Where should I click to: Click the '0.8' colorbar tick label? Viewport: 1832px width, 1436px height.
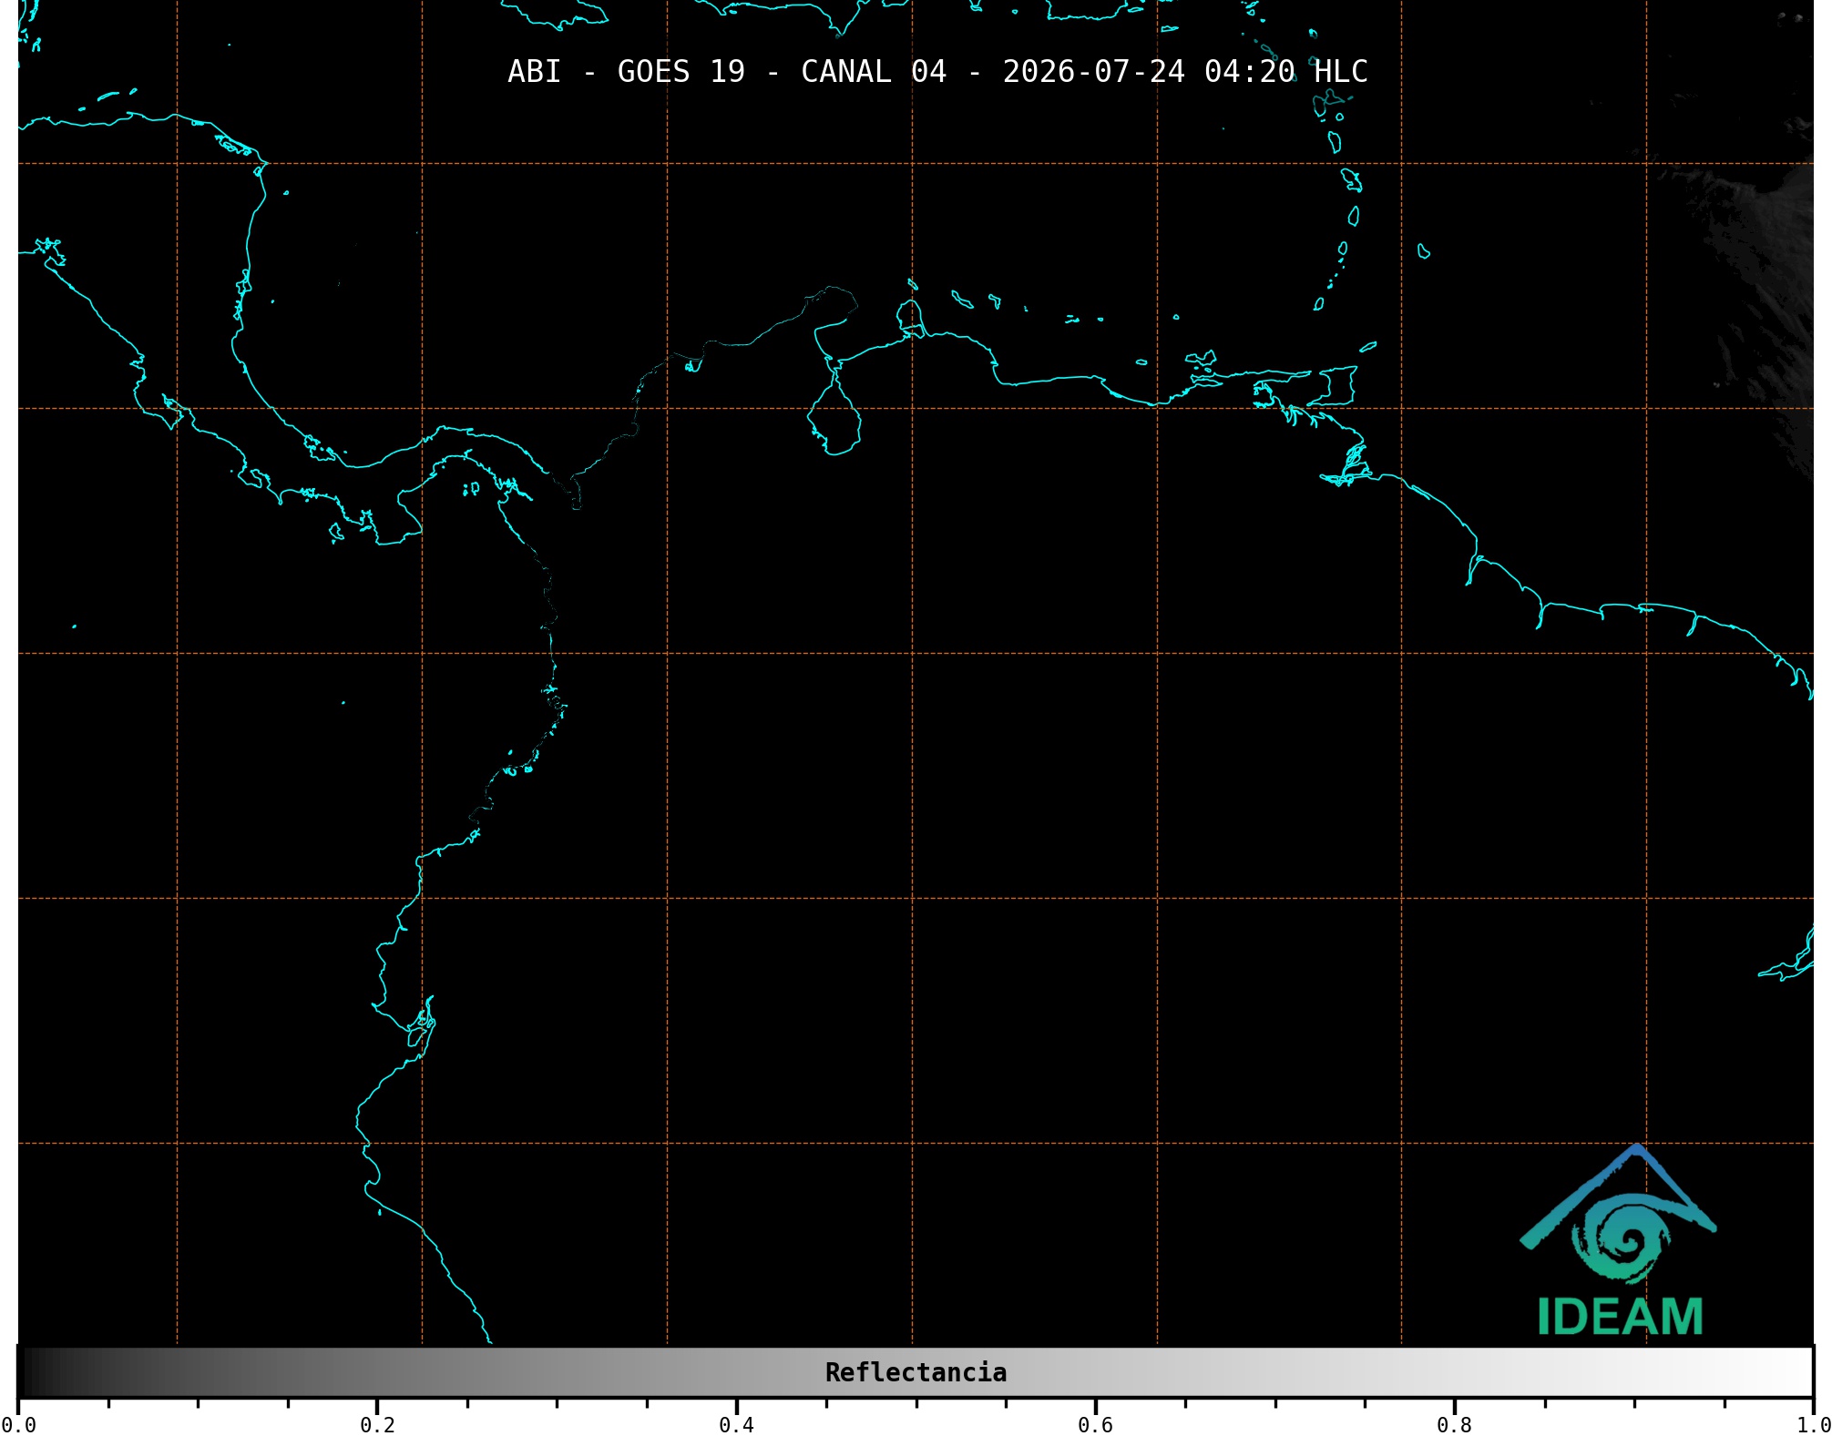click(1454, 1425)
